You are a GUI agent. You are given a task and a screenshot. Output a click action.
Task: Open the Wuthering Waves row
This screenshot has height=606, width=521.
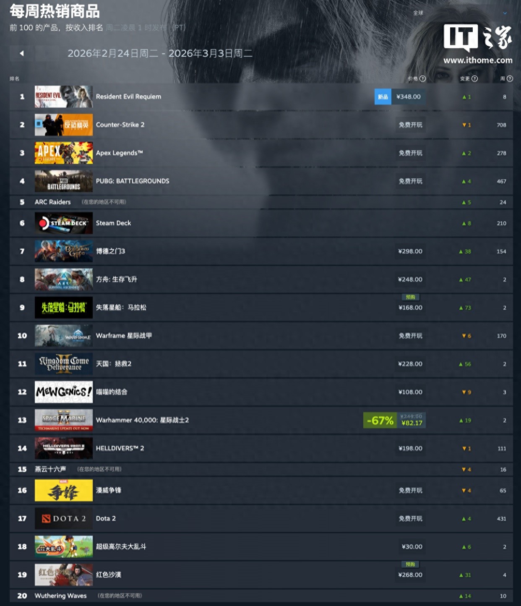(261, 596)
